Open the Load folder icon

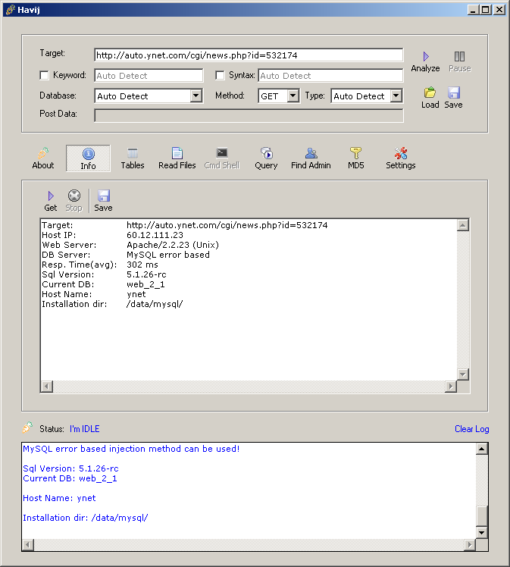(430, 92)
